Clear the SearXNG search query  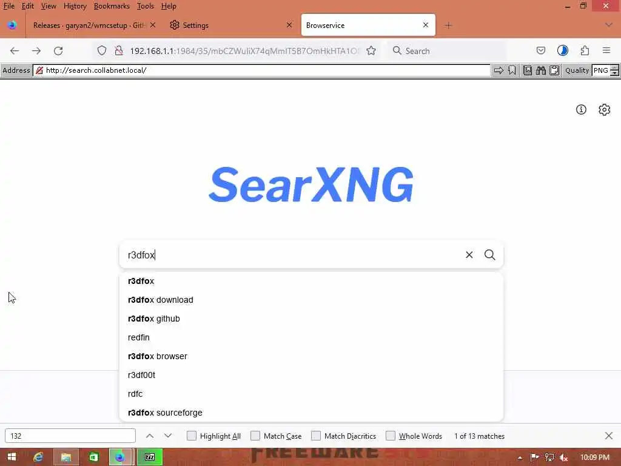pos(469,255)
